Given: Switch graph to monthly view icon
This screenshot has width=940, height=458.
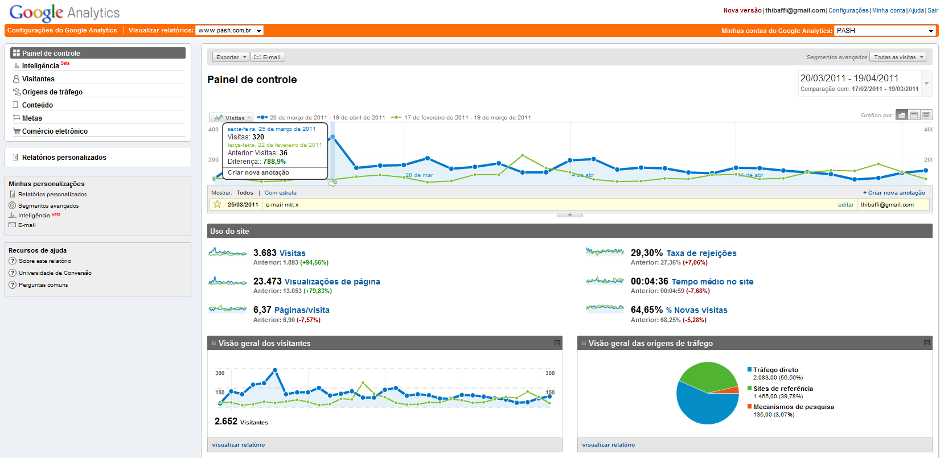Looking at the screenshot, I should click(x=926, y=115).
